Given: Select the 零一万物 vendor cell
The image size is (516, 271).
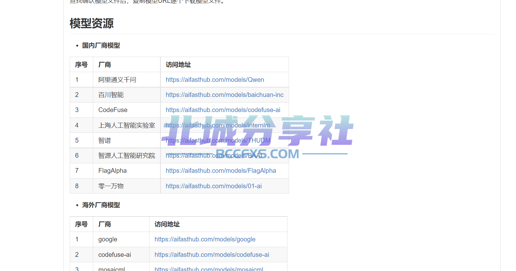Looking at the screenshot, I should coord(127,186).
